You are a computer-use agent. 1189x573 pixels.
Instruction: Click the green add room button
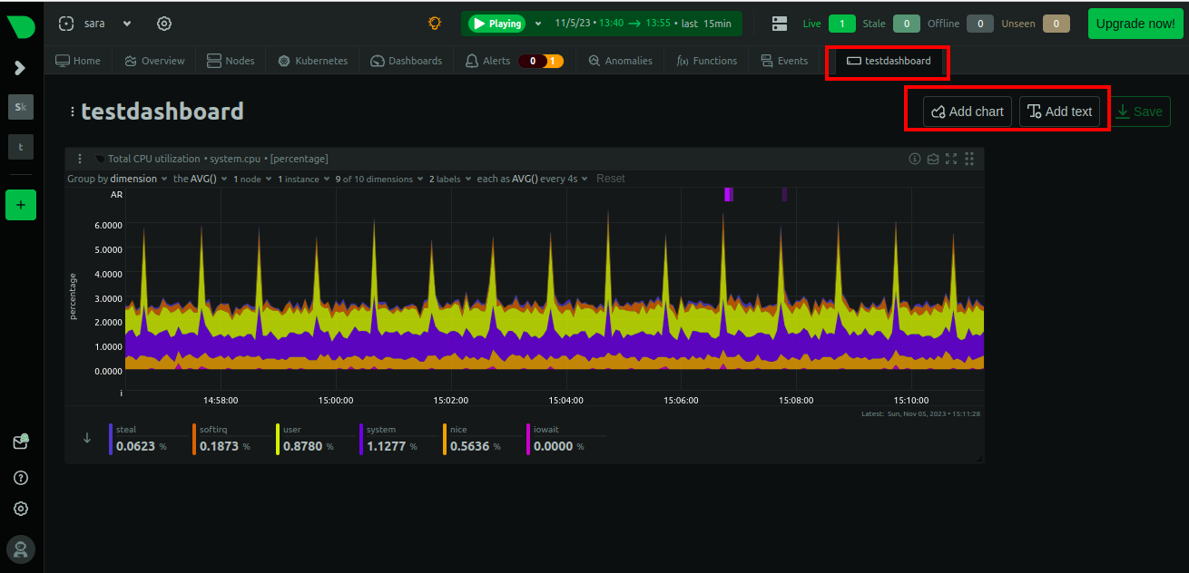coord(21,205)
